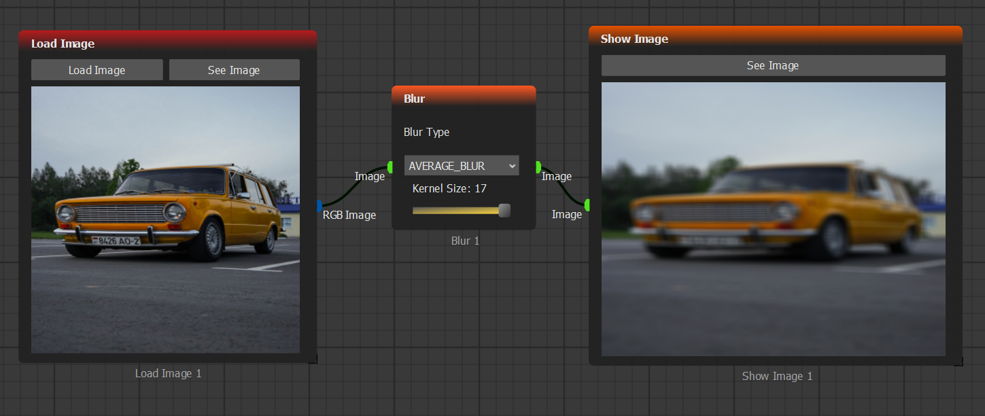Click the Load Image button
Image resolution: width=985 pixels, height=416 pixels.
tap(97, 70)
